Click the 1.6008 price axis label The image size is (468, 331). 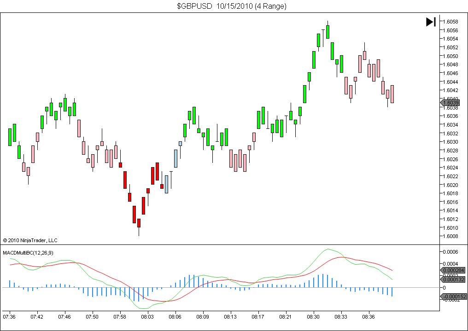450,237
